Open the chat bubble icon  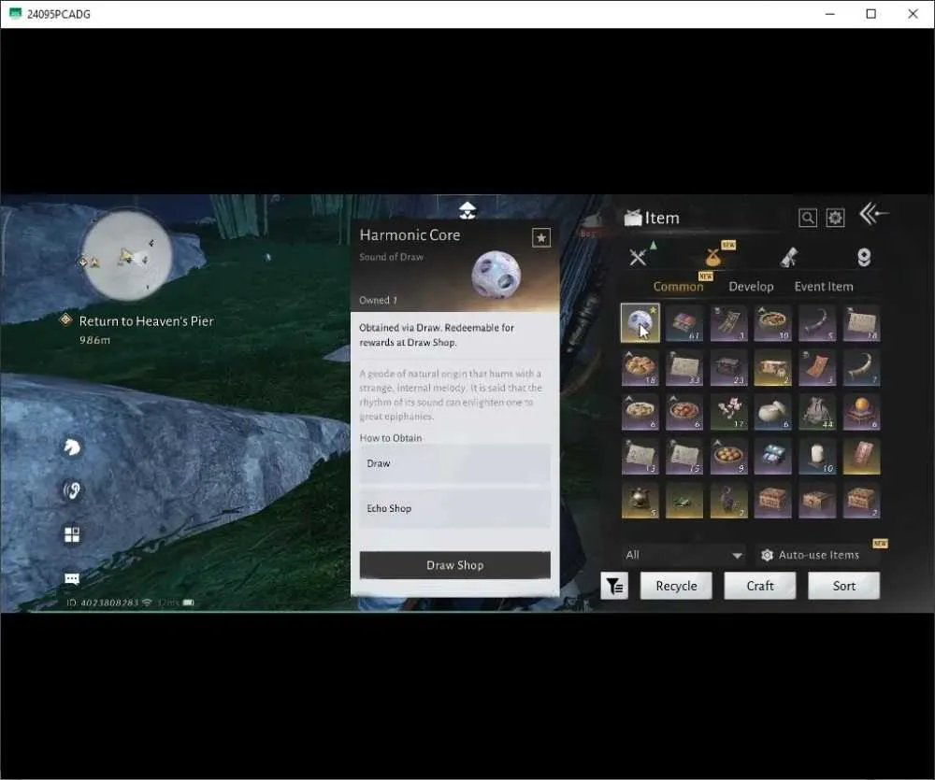tap(72, 578)
